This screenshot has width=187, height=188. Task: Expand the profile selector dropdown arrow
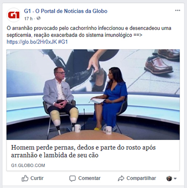pos(175,179)
